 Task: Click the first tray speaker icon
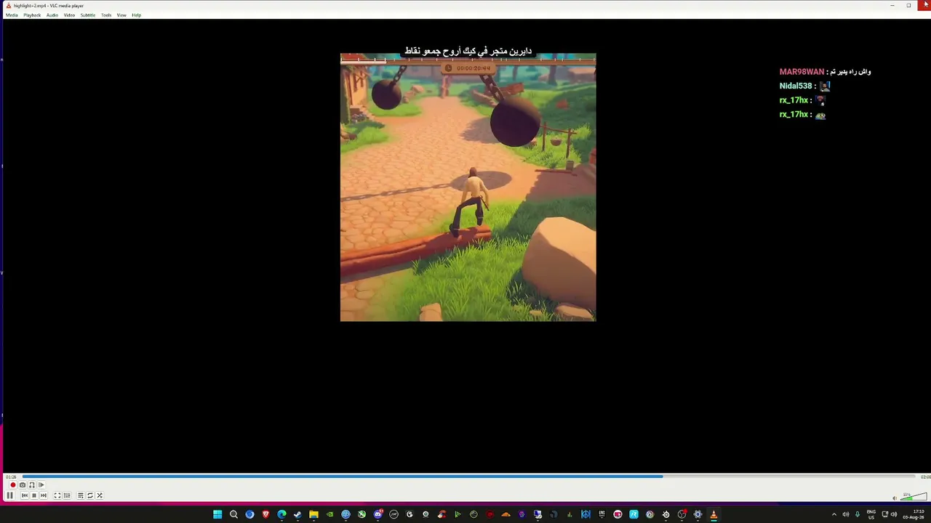(845, 514)
